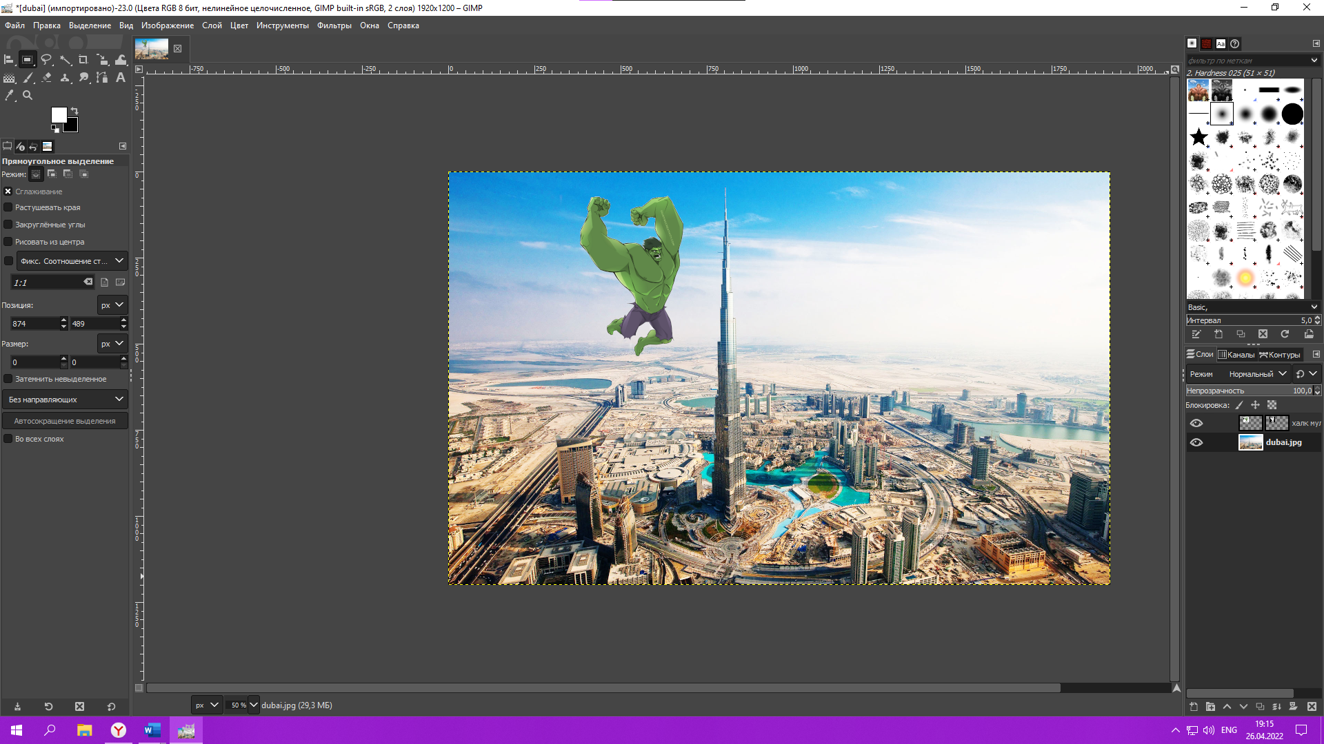Screen dimensions: 1324x744
Task: Delete layer using the layers panel footer
Action: [x=1312, y=707]
